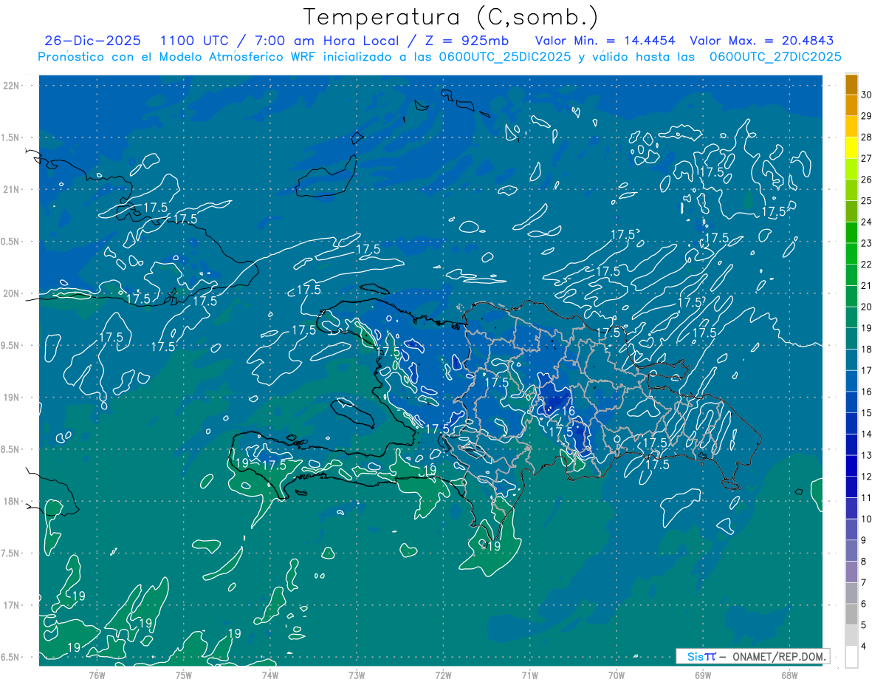
Task: Click the '73W' longitude axis label
Action: [x=357, y=675]
